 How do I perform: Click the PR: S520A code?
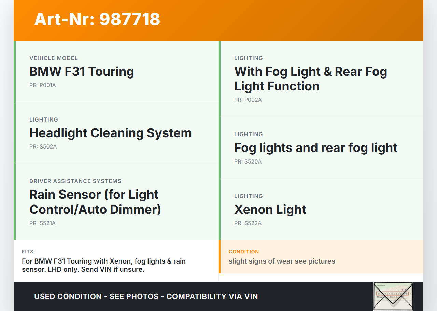point(248,162)
